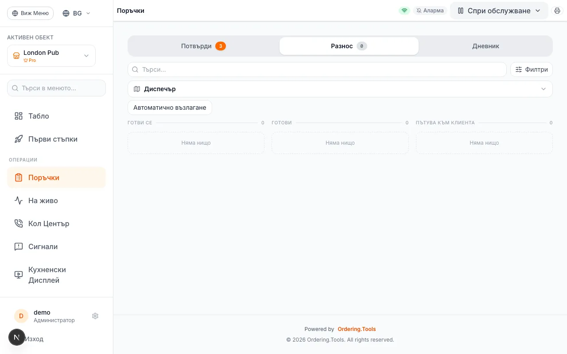Click the orange badge 3 on Потвърди

[x=221, y=46]
